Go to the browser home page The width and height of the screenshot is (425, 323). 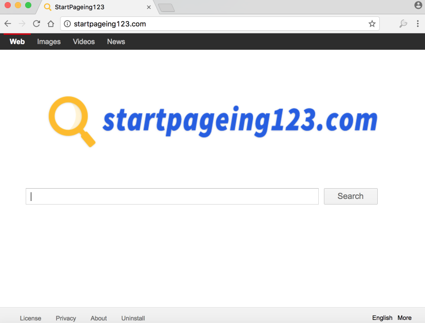[x=51, y=24]
